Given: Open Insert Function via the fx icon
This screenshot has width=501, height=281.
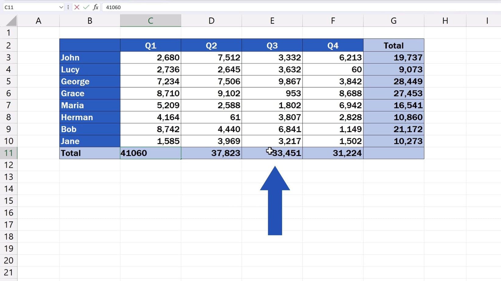Looking at the screenshot, I should pyautogui.click(x=96, y=7).
